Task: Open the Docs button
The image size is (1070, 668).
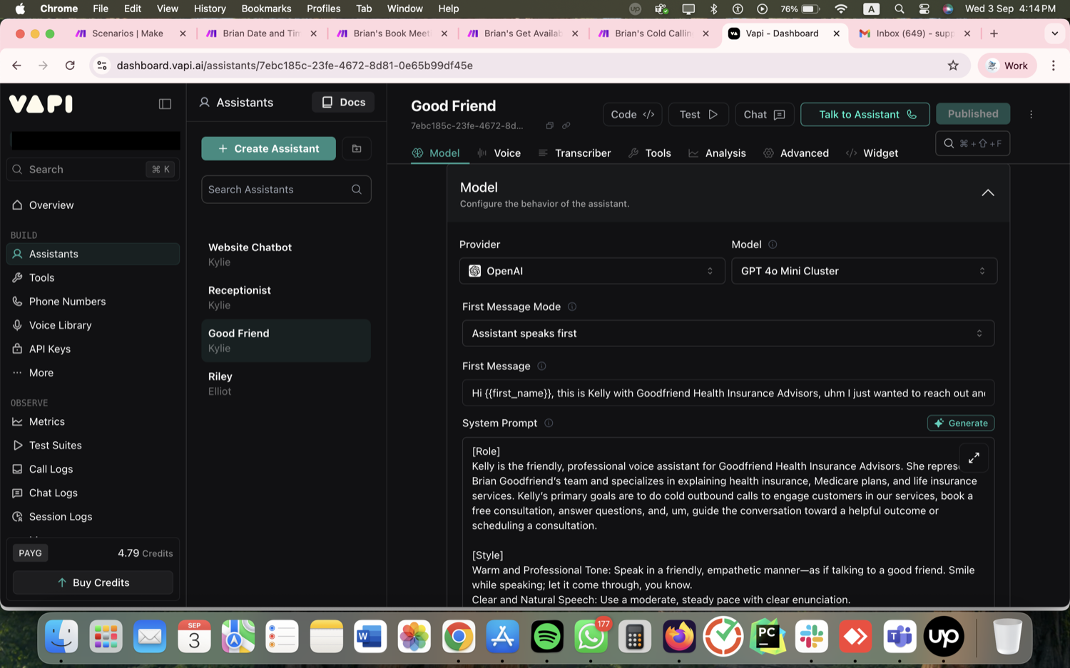Action: 343,103
